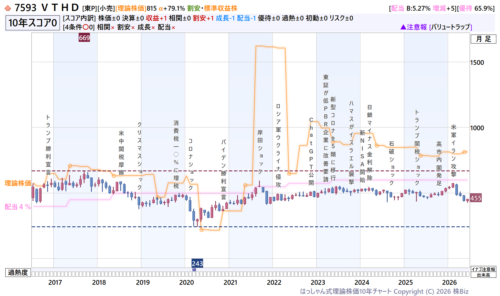Click the 過熱度 label box
Image resolution: width=500 pixels, height=296 pixels.
(18, 272)
